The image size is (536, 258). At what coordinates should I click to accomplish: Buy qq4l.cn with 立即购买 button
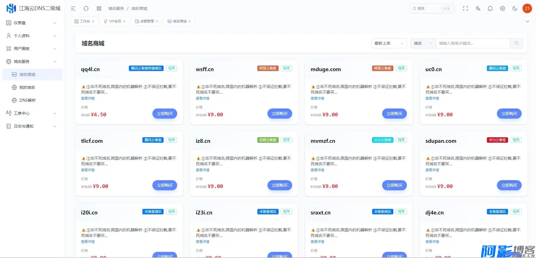165,114
